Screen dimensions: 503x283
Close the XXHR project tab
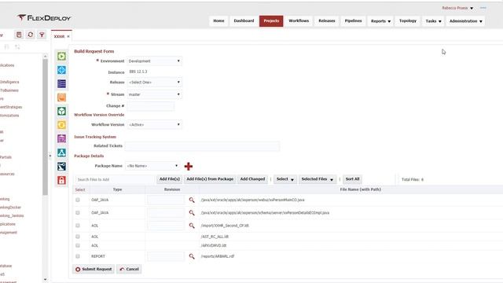tap(68, 37)
